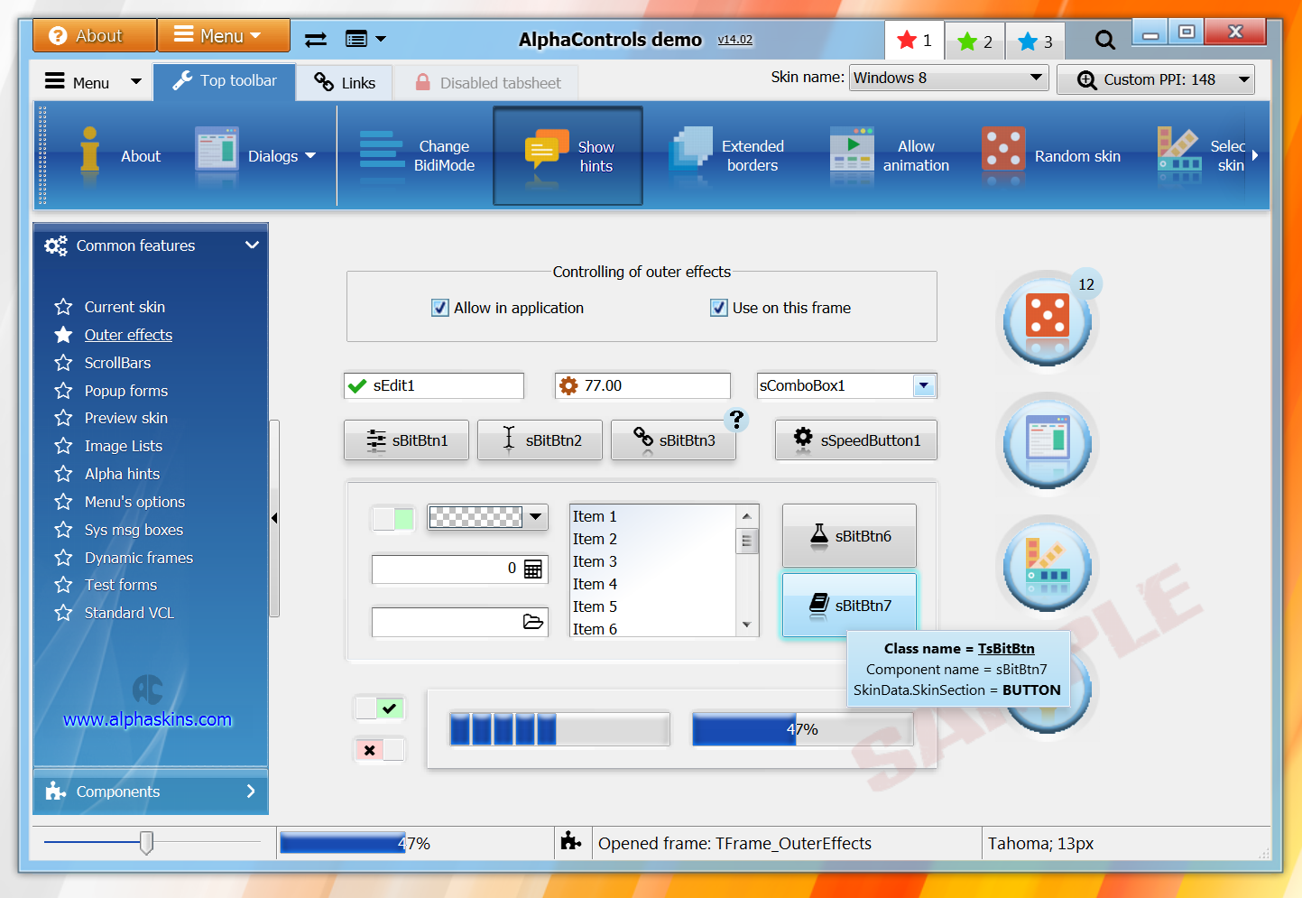Click the About toolbar info icon
The image size is (1302, 898).
pyautogui.click(x=89, y=151)
